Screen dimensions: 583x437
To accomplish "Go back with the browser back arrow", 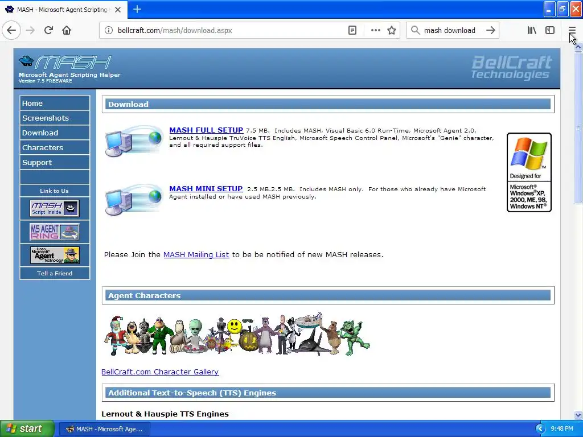I will tap(11, 30).
